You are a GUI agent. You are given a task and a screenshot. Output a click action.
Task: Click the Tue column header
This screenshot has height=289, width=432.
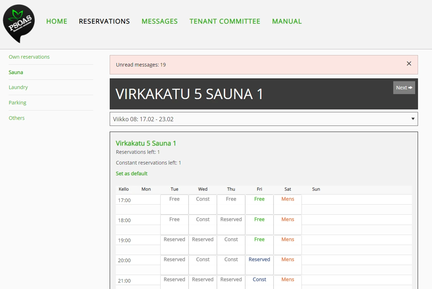click(175, 189)
